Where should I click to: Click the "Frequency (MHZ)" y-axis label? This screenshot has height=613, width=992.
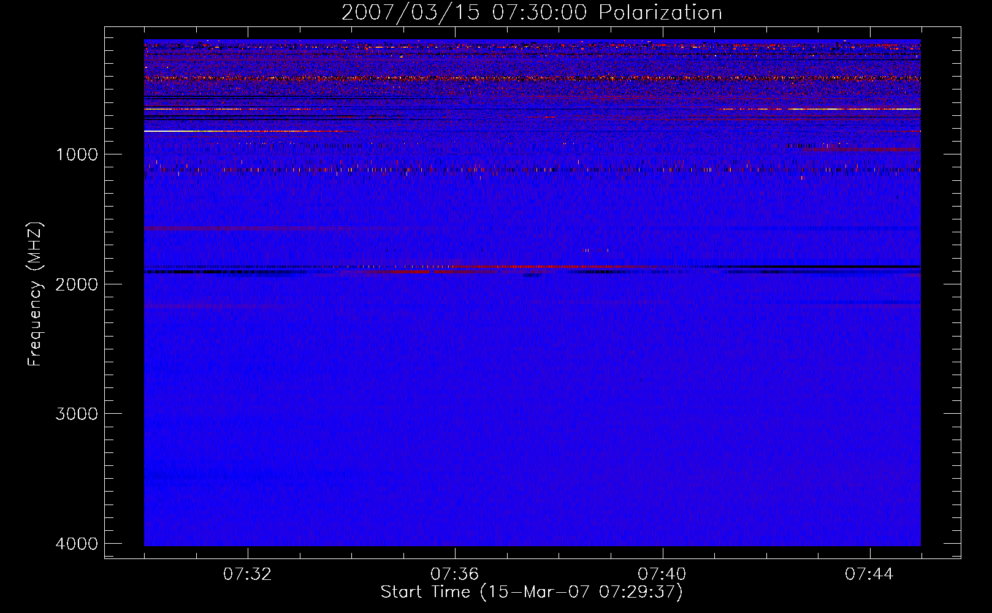tap(36, 294)
